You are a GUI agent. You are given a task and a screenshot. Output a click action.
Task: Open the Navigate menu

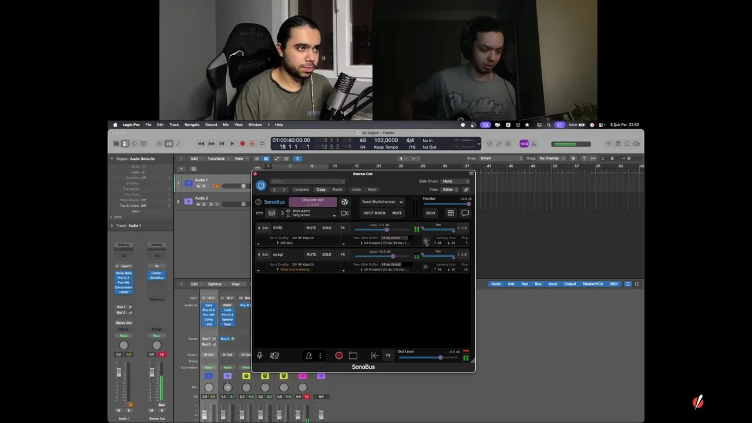tap(192, 125)
